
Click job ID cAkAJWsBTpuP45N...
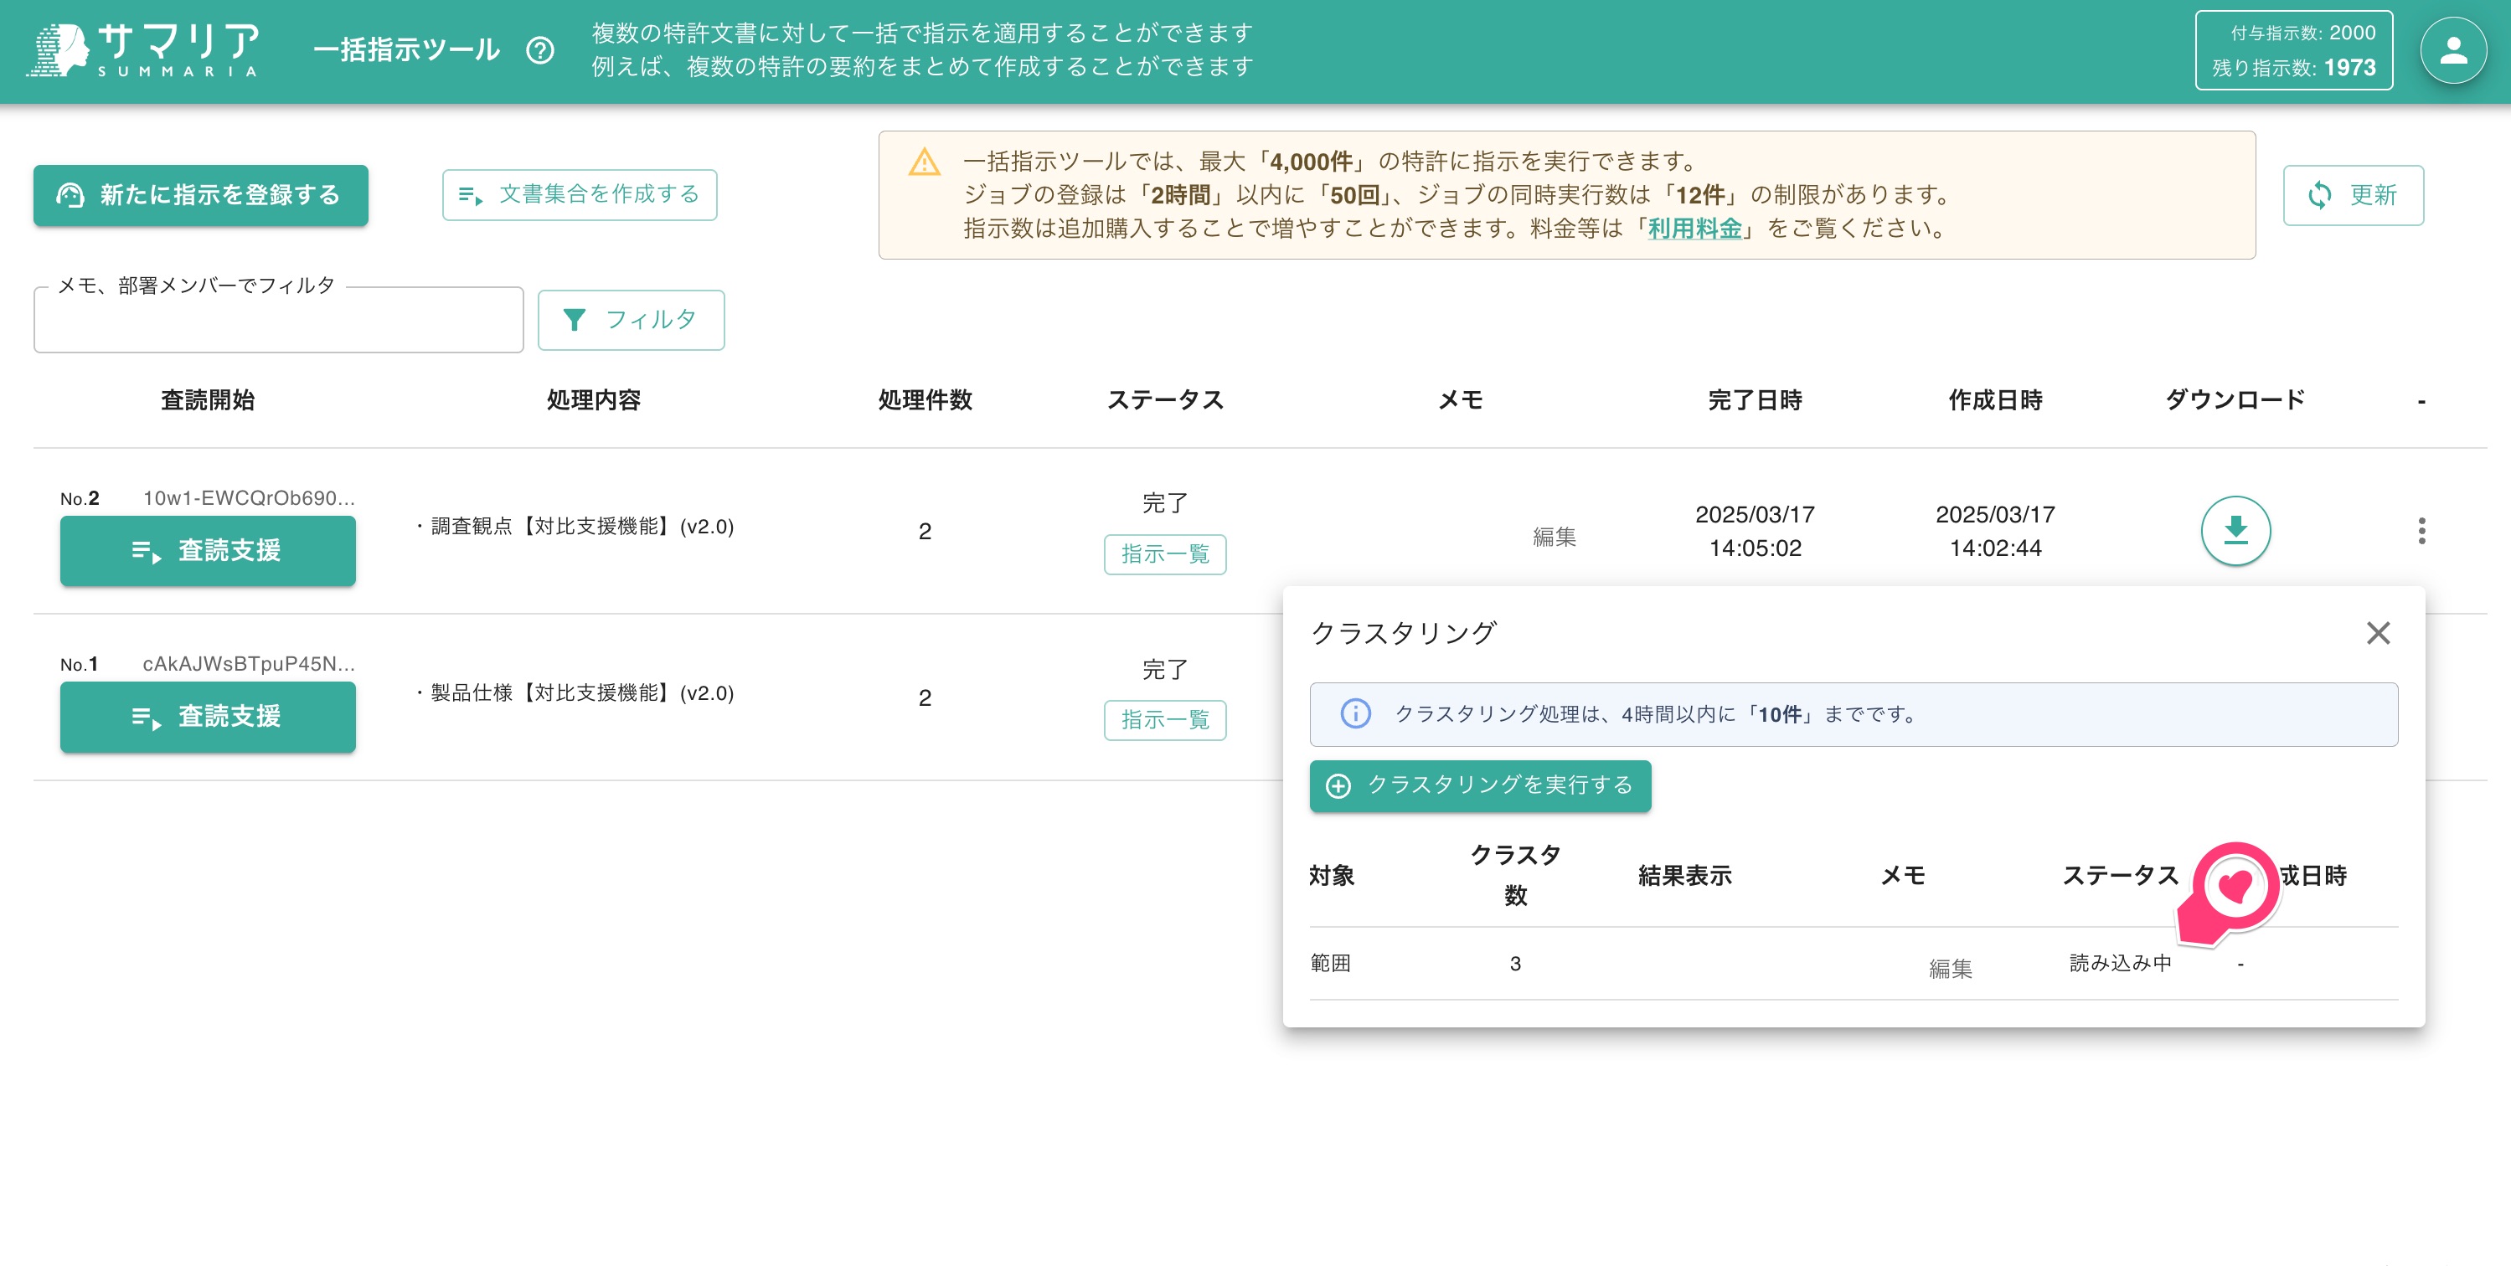click(249, 664)
